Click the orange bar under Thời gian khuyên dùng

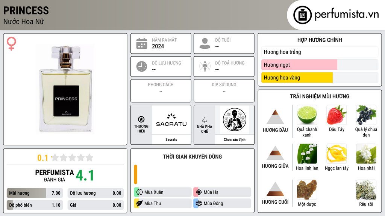coord(135,174)
